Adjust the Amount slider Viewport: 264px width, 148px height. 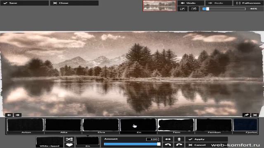tap(132, 144)
